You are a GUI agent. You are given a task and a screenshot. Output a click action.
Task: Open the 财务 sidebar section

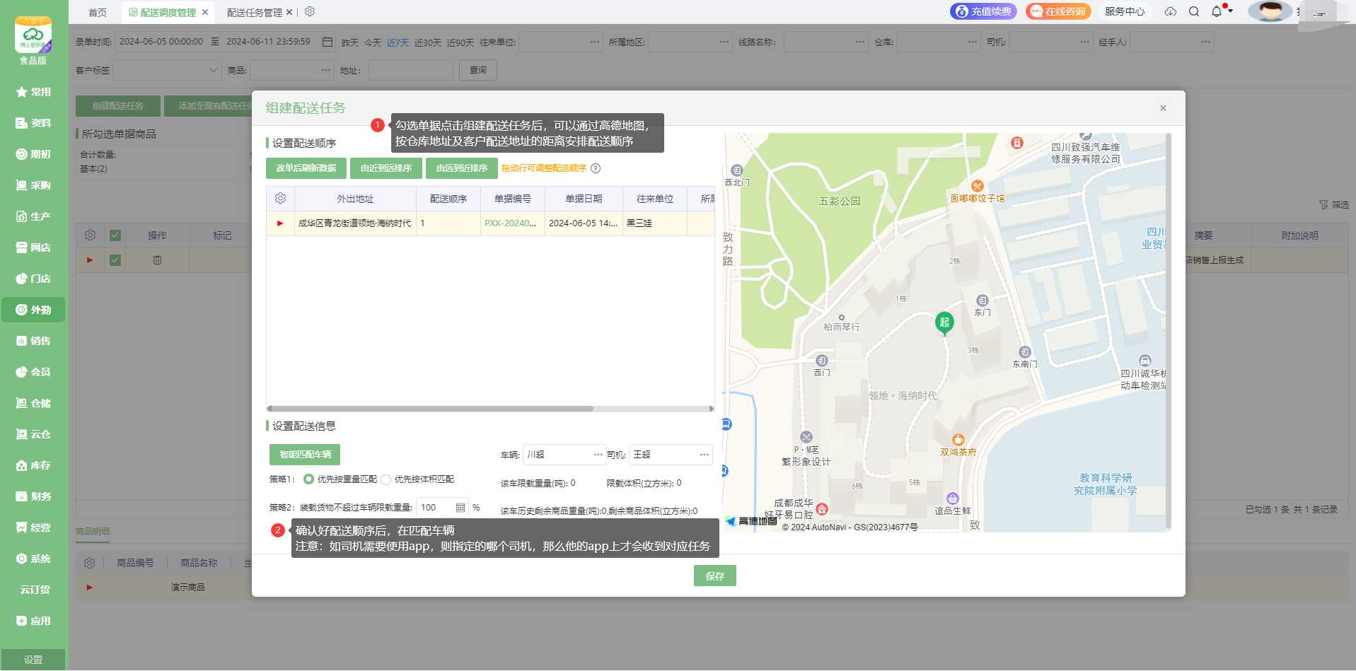pyautogui.click(x=33, y=496)
